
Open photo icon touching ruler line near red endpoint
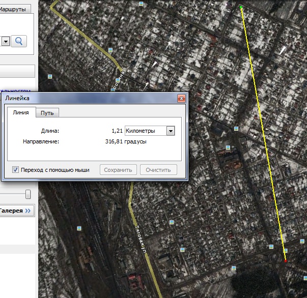(286, 250)
